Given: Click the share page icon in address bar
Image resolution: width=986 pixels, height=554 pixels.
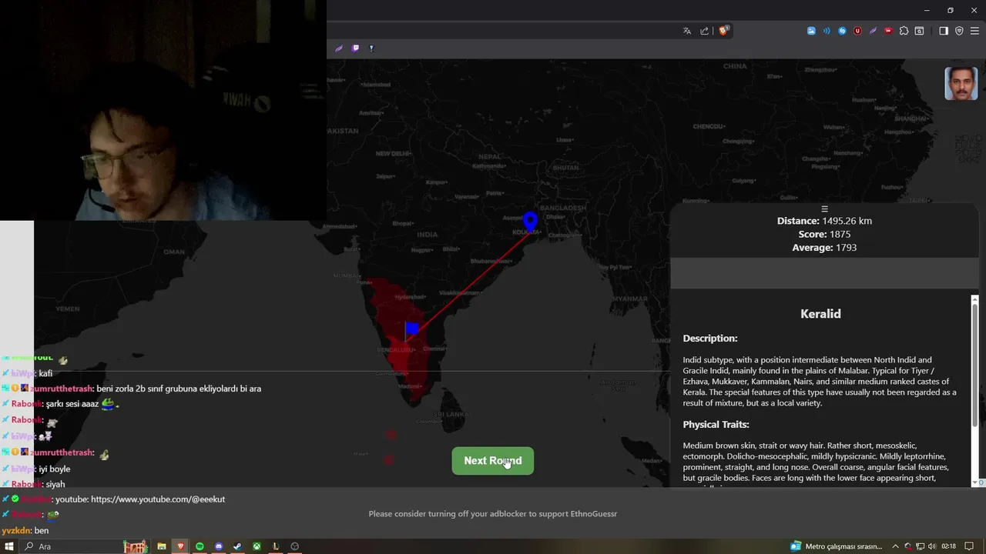Looking at the screenshot, I should tap(704, 31).
